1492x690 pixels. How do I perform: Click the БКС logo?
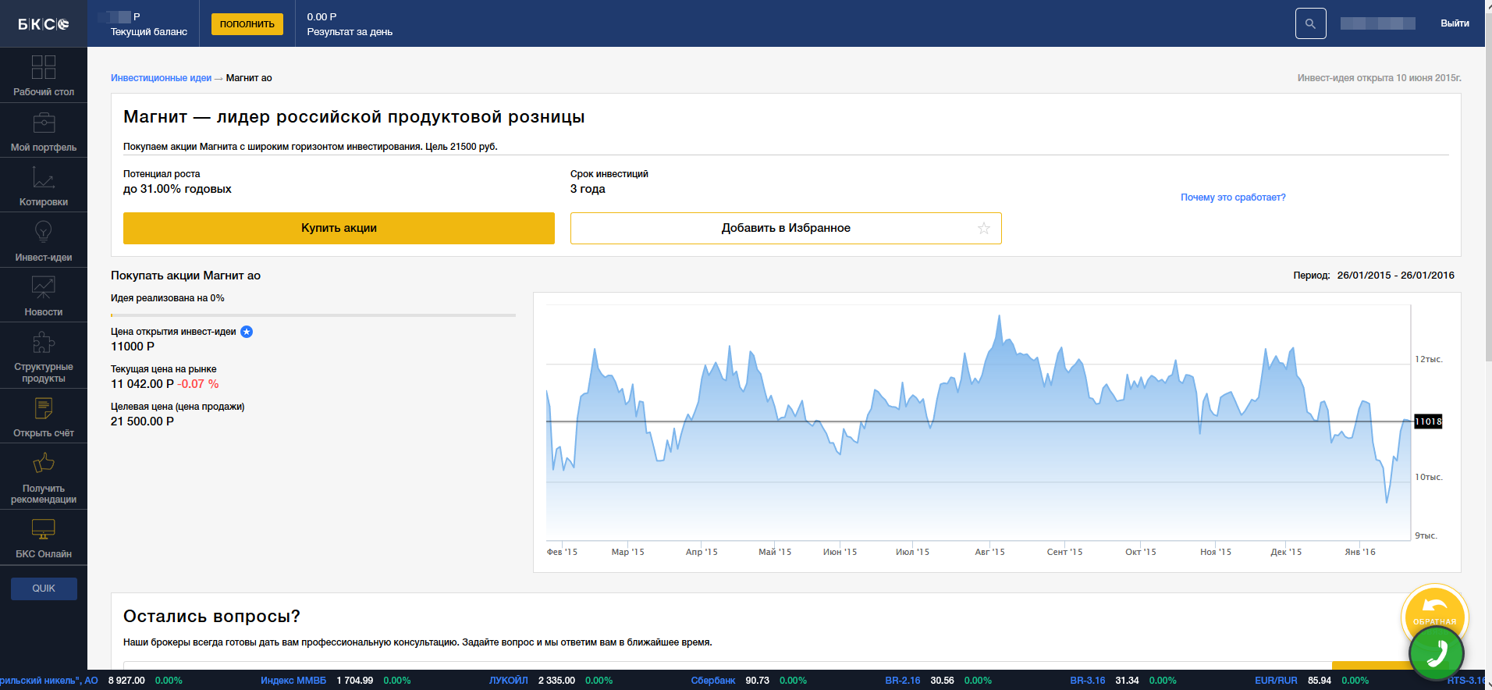pos(43,24)
